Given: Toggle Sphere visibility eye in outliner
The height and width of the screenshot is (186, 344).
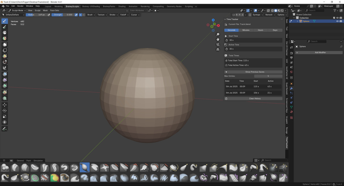Looking at the screenshot, I should point(337,21).
